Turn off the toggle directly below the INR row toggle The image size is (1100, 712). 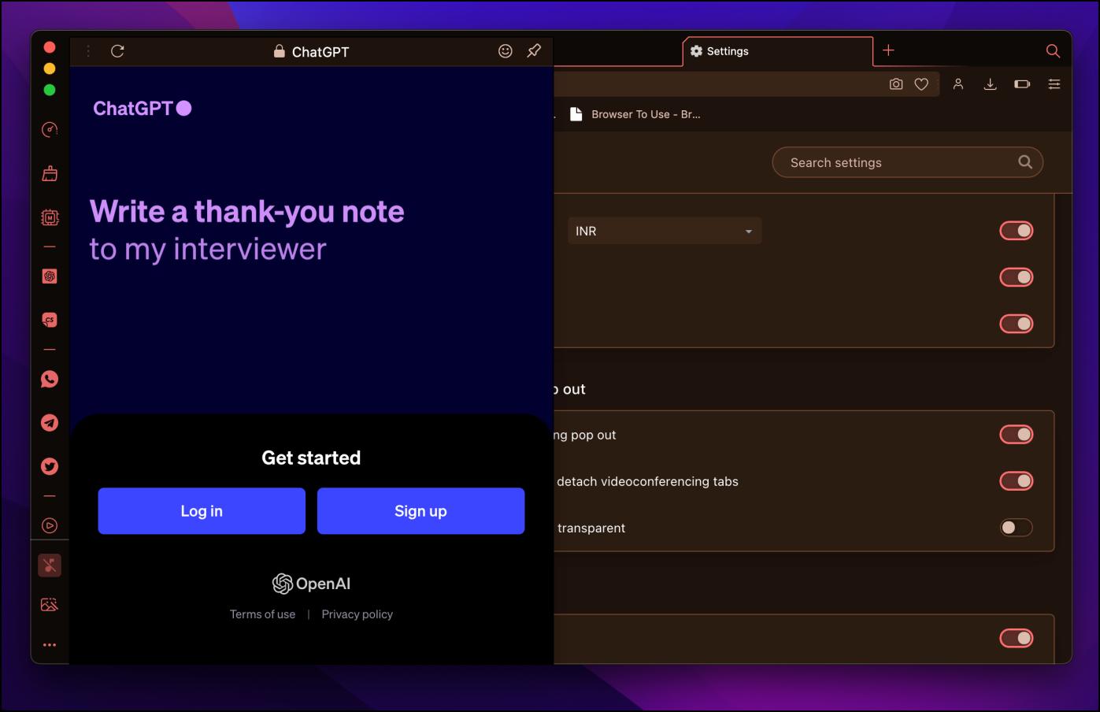pos(1017,277)
